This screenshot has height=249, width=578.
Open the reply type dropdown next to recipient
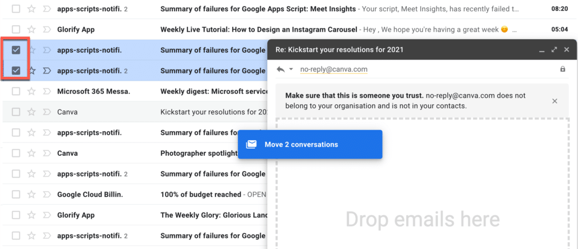coord(291,69)
